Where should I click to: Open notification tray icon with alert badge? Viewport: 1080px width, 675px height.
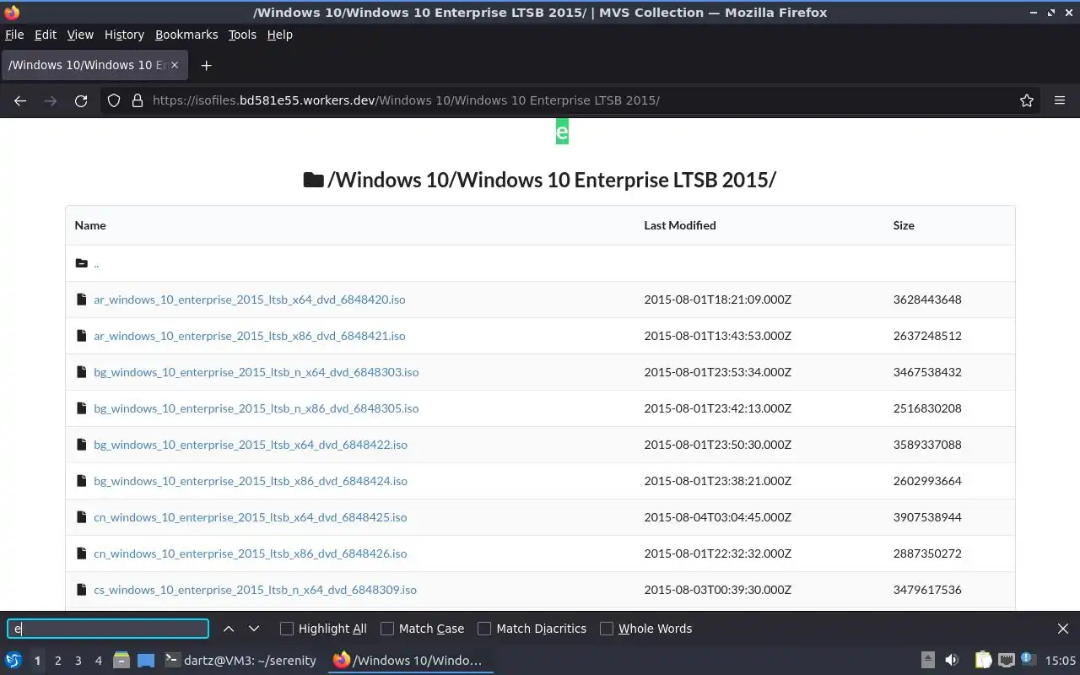click(x=1028, y=660)
